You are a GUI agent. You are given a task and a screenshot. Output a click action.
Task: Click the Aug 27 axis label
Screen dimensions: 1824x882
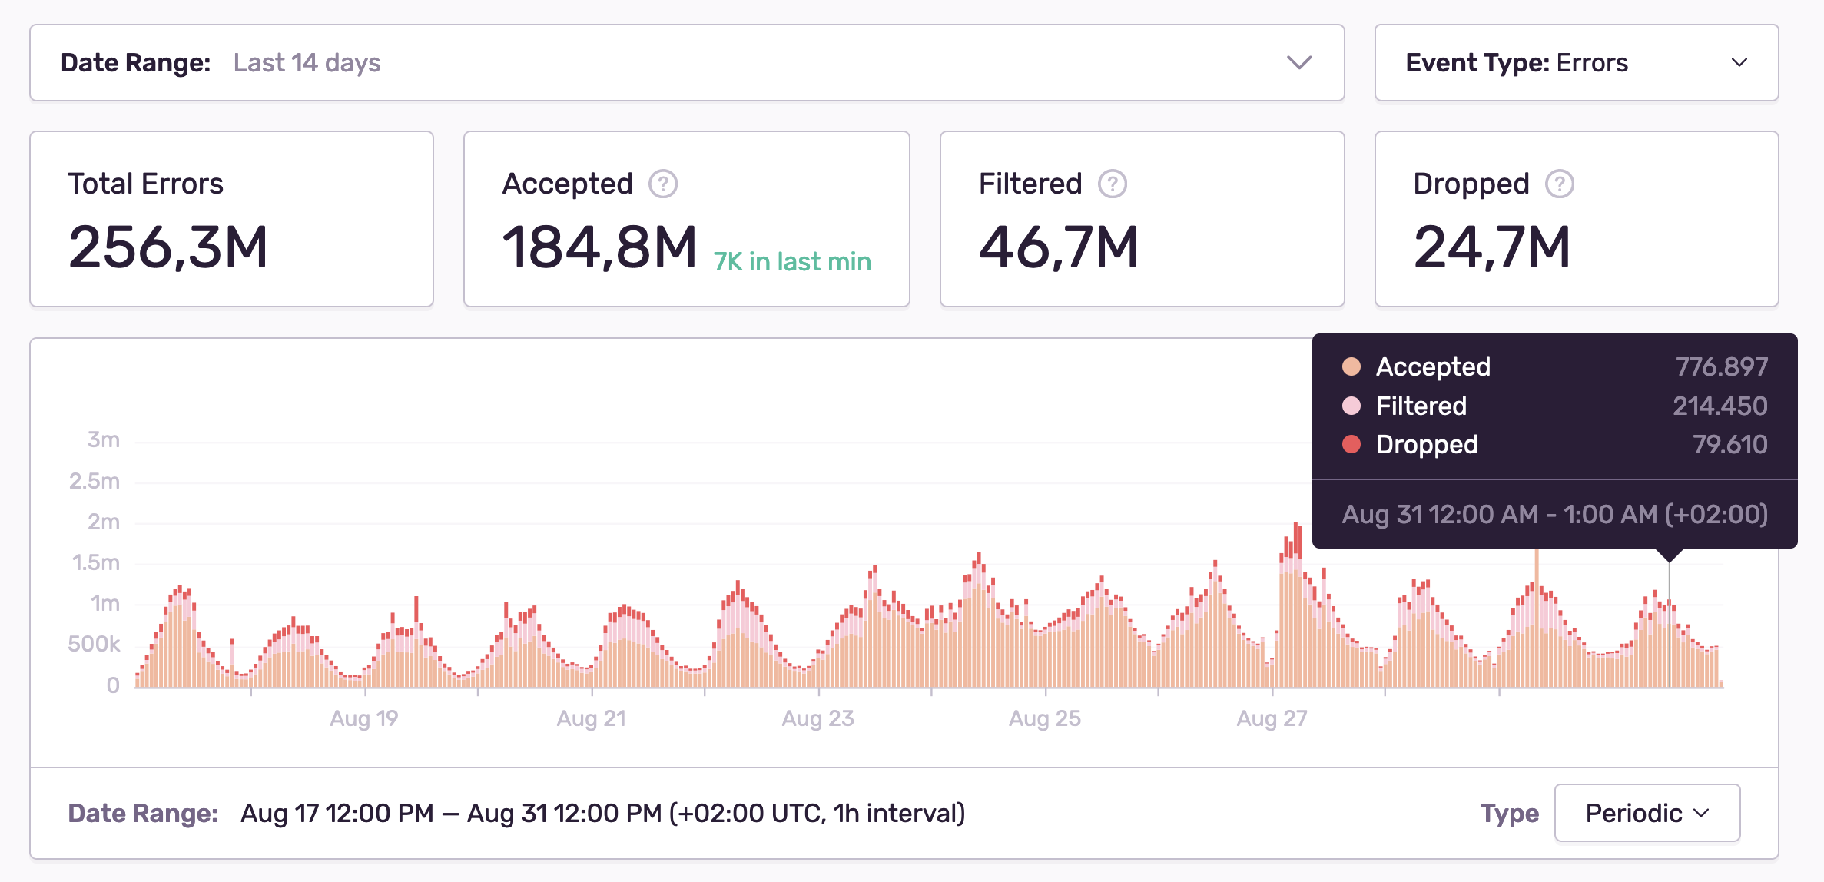(x=1272, y=718)
